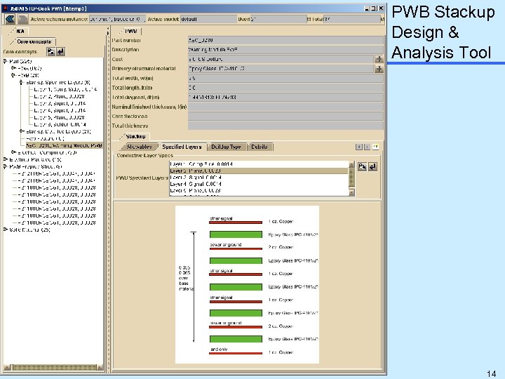The image size is (505, 379).
Task: Collapse the Part root tree node
Action: pyautogui.click(x=5, y=61)
